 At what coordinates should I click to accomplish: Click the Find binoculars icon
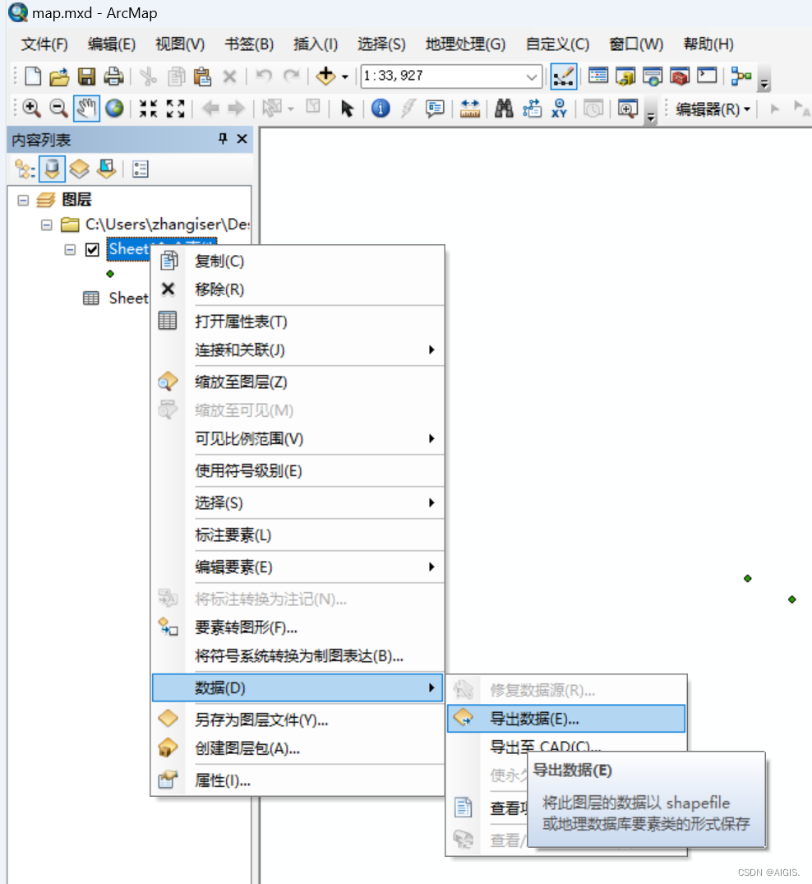coord(503,109)
